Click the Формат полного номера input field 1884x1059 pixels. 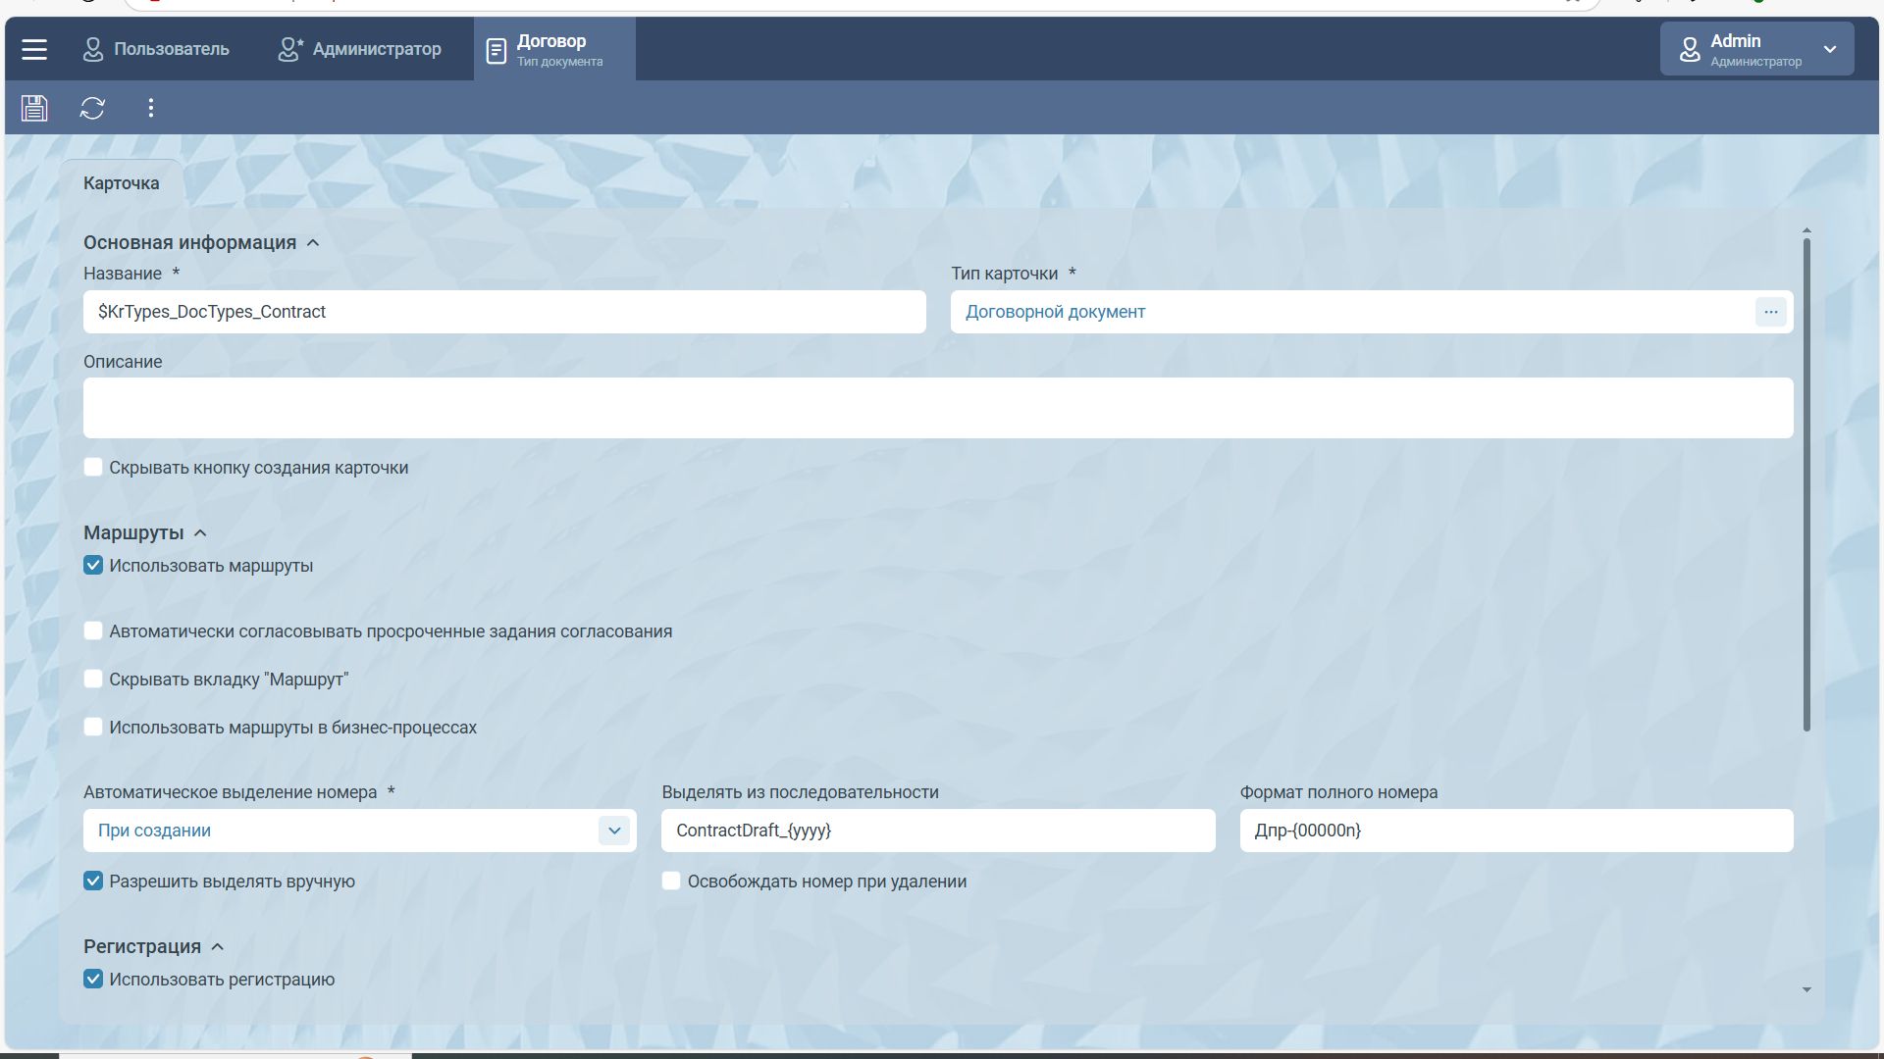pyautogui.click(x=1515, y=831)
